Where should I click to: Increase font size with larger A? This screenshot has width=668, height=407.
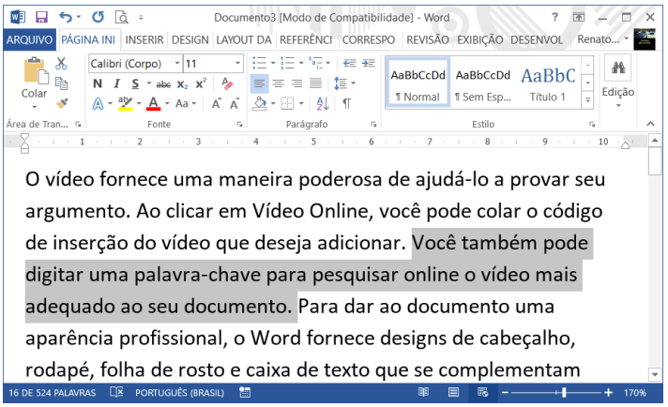click(217, 103)
